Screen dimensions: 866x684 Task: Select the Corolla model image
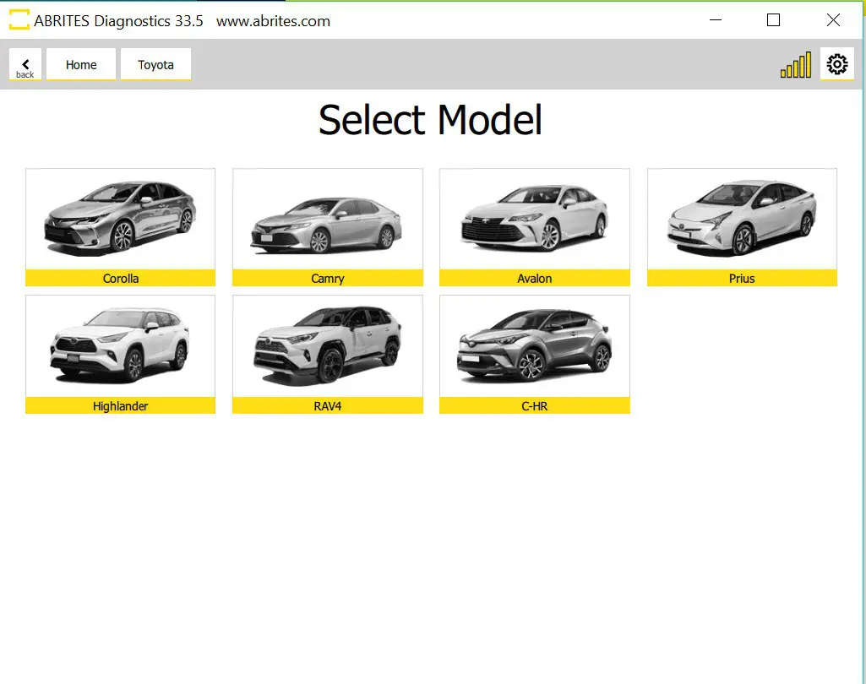pyautogui.click(x=120, y=218)
